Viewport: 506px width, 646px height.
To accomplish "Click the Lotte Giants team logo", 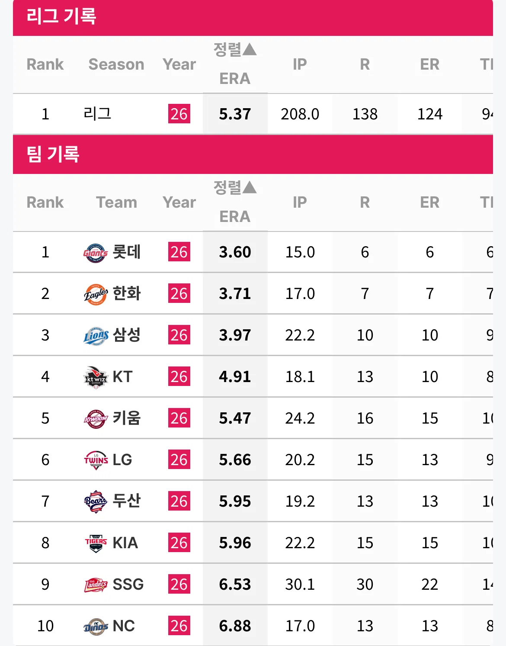I will coord(96,253).
